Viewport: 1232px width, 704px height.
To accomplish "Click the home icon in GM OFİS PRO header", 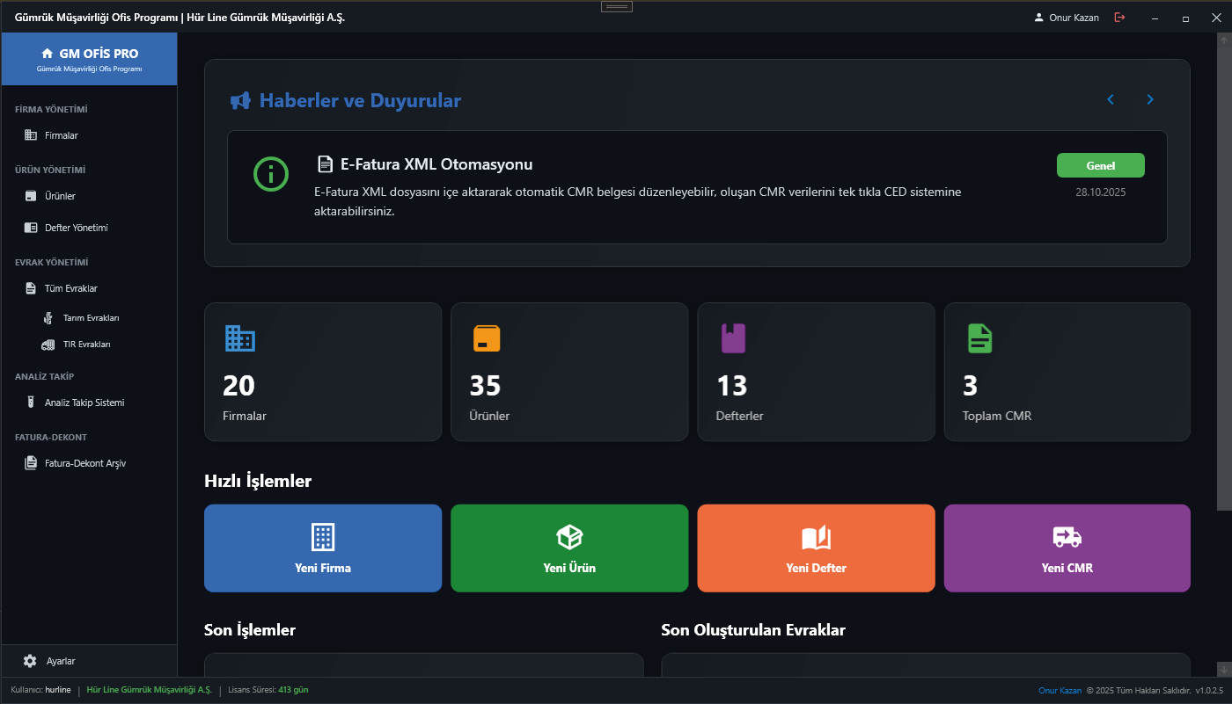I will [48, 54].
